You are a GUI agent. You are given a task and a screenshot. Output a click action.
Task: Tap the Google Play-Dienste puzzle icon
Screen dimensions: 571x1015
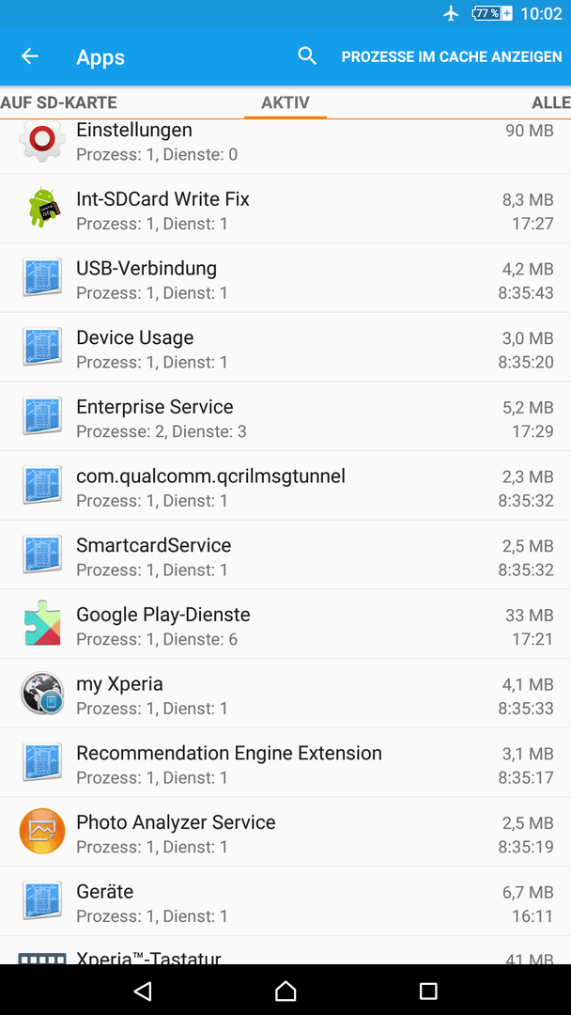pos(42,623)
